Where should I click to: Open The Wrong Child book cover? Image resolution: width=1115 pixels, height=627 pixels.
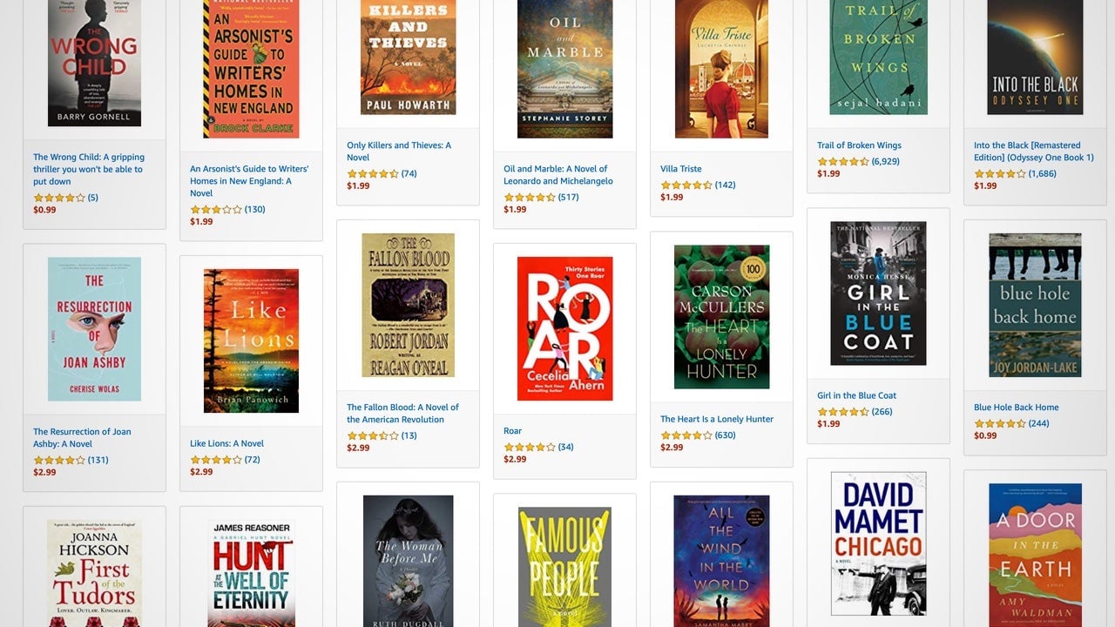94,63
